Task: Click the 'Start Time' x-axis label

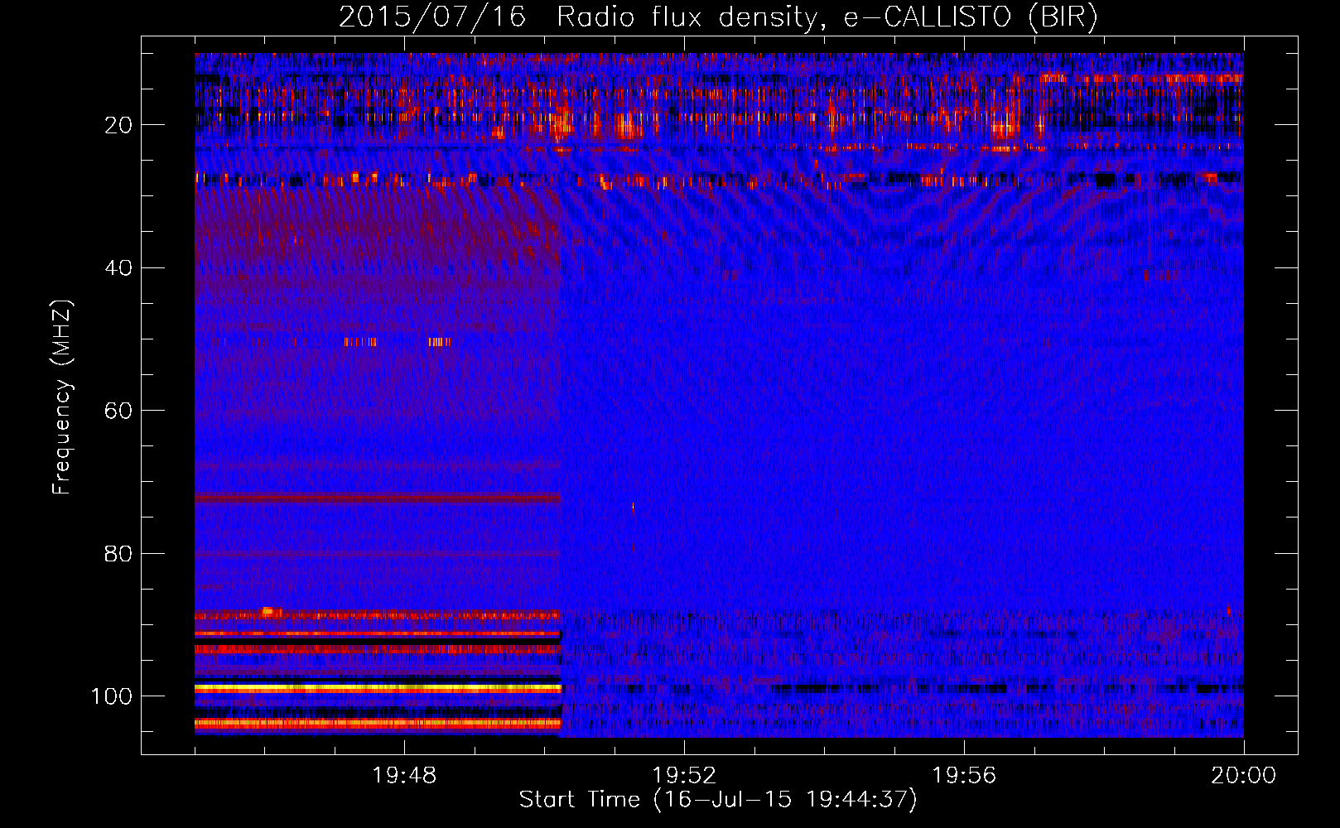Action: coord(718,800)
